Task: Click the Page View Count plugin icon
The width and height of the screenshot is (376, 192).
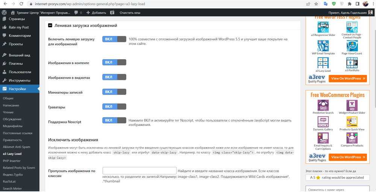Action: point(352,46)
